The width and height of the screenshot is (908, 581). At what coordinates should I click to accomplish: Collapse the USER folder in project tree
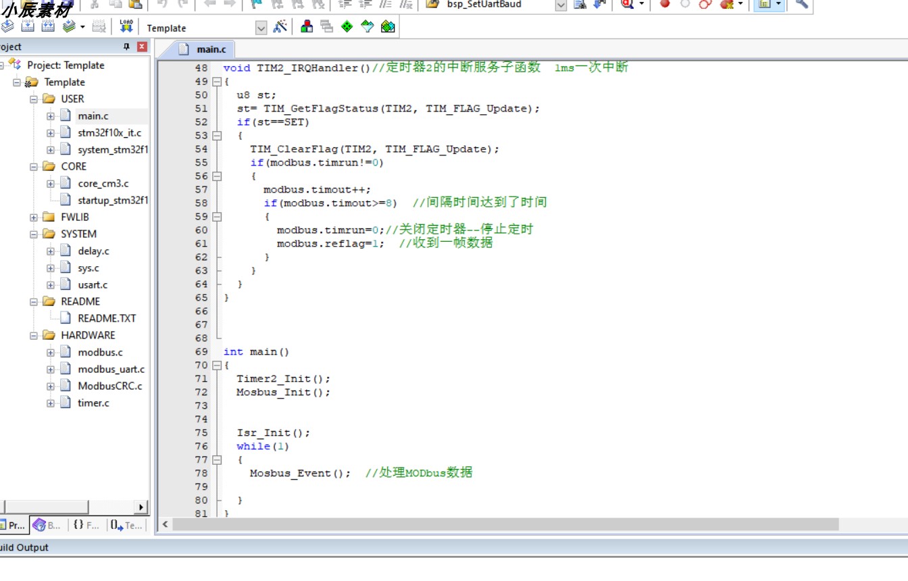34,99
